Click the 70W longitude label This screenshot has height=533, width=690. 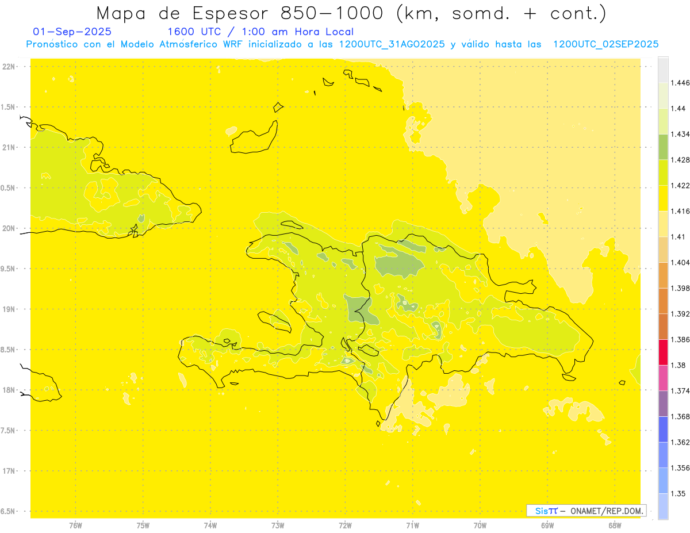[x=480, y=526]
